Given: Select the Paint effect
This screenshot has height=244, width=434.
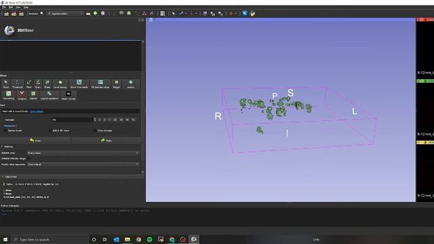Looking at the screenshot, I should pos(28,84).
